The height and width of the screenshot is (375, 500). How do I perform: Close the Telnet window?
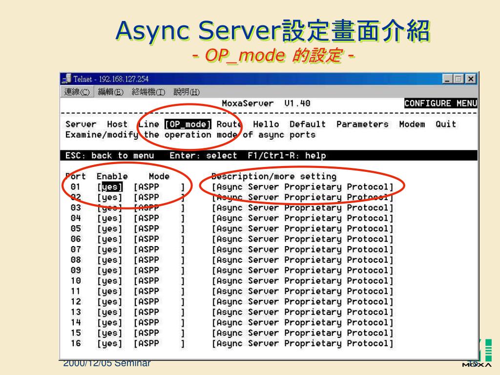(x=471, y=79)
